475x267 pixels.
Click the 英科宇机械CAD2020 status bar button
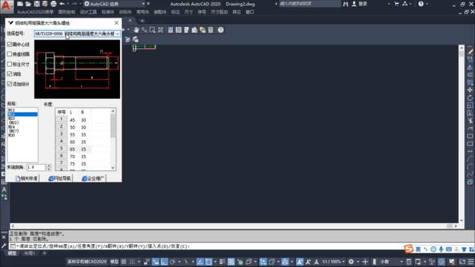87,261
